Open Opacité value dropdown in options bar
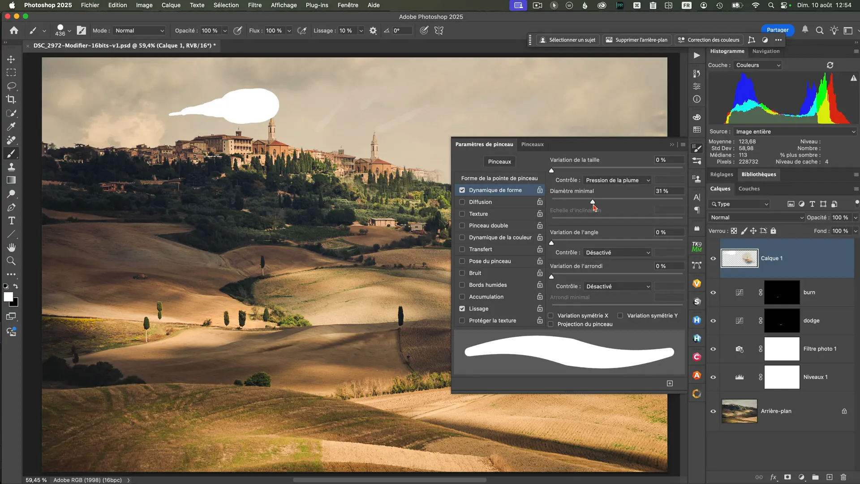This screenshot has width=860, height=484. (225, 30)
